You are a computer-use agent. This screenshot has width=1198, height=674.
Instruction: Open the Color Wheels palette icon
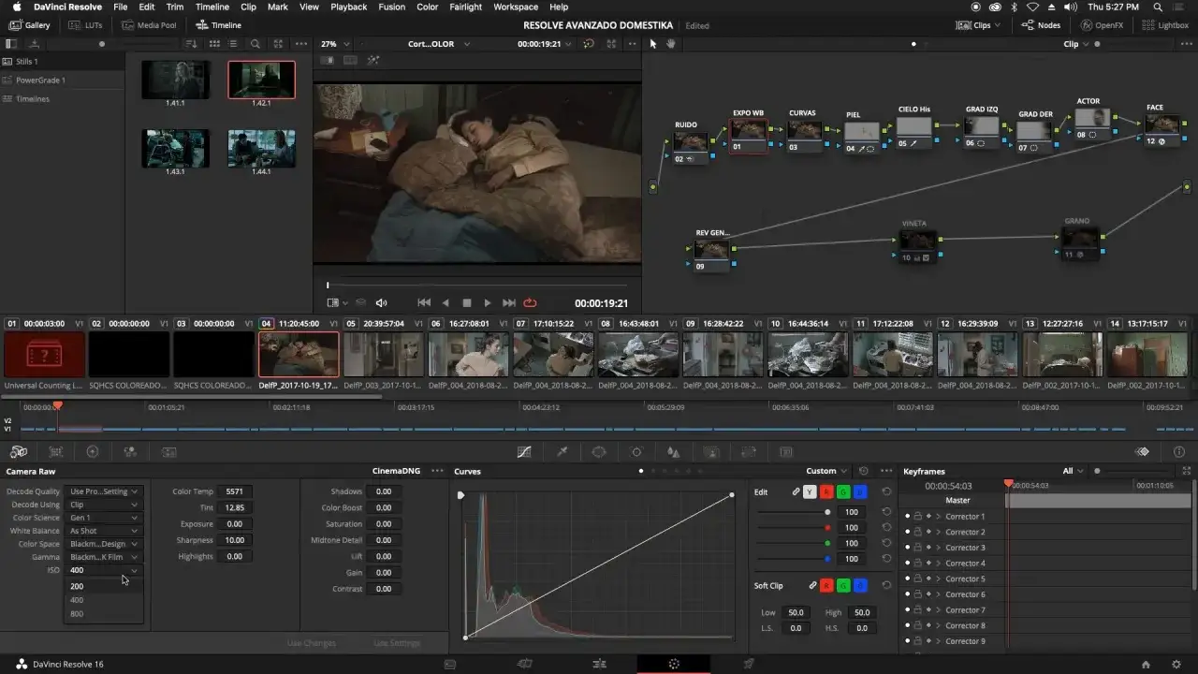(93, 451)
